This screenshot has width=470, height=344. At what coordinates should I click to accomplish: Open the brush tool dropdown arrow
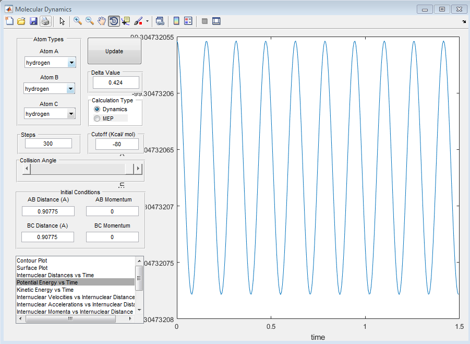click(x=147, y=21)
